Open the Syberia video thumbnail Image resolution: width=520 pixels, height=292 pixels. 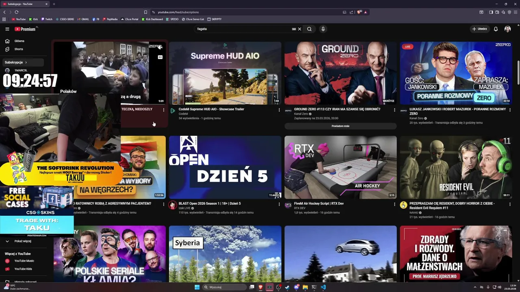click(x=225, y=254)
